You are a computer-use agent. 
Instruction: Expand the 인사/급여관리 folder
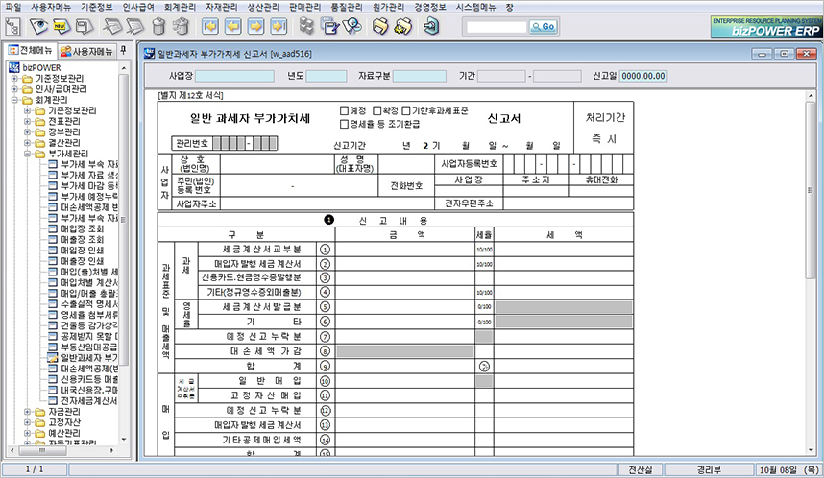tap(14, 88)
